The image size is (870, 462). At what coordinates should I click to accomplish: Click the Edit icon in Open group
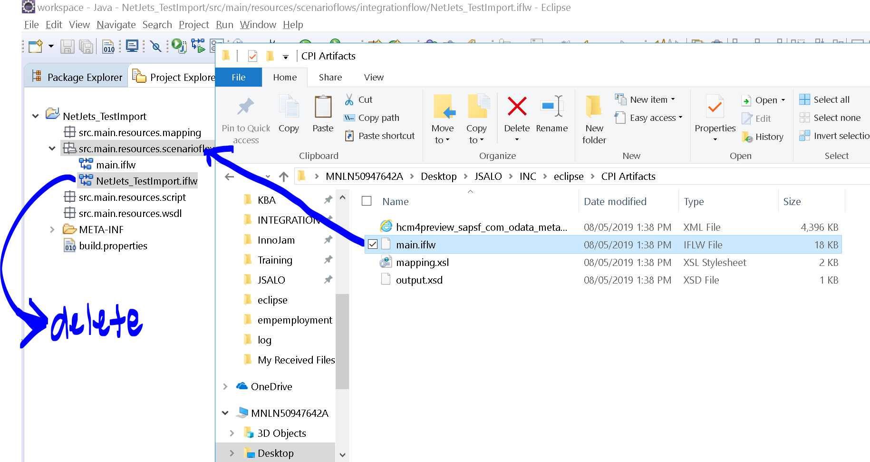coord(747,118)
